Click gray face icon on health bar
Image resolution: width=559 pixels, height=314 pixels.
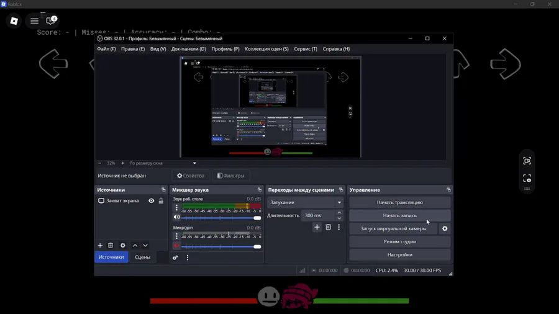click(x=268, y=296)
